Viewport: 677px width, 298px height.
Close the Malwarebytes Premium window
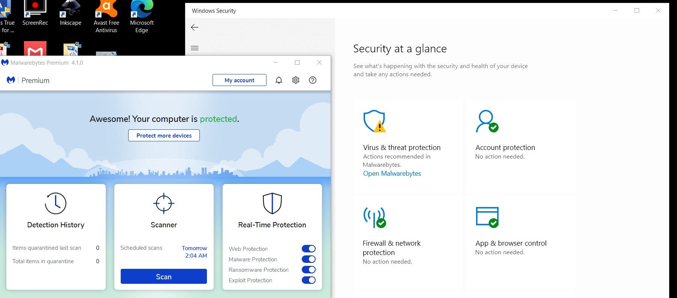[x=319, y=62]
